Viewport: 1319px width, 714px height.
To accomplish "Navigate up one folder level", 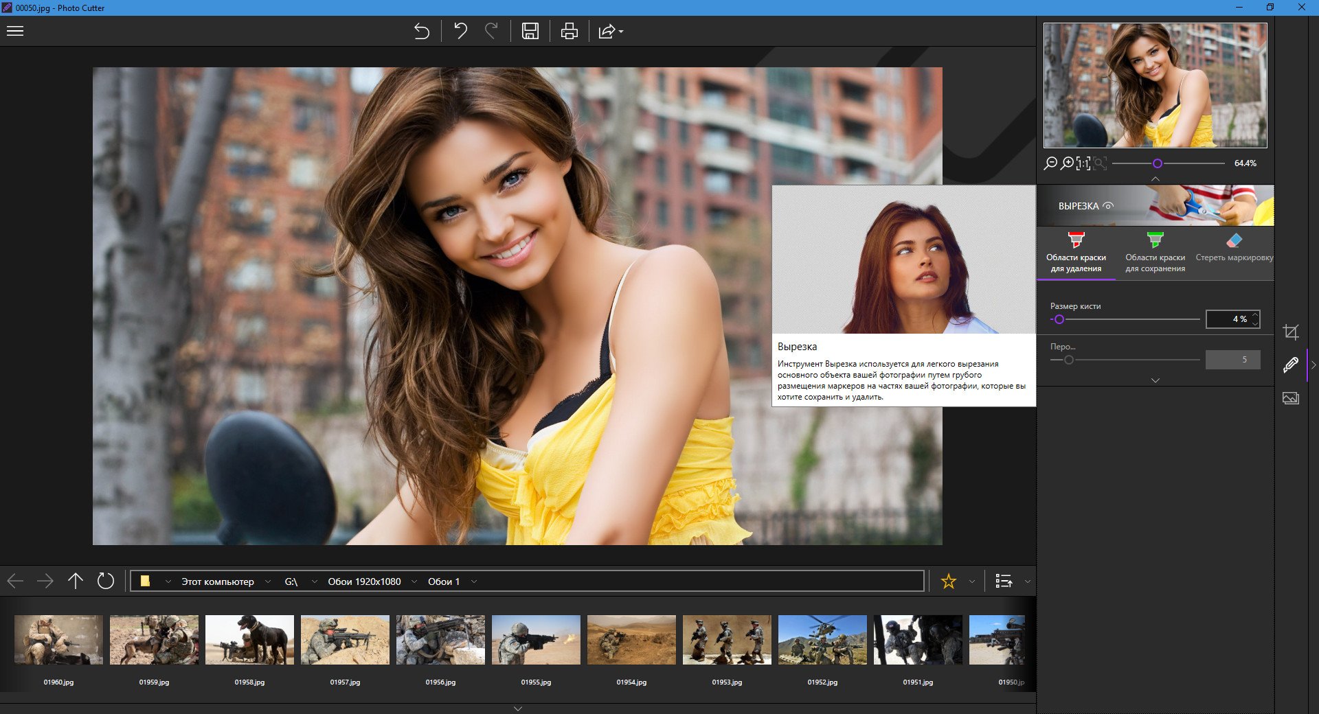I will point(76,581).
